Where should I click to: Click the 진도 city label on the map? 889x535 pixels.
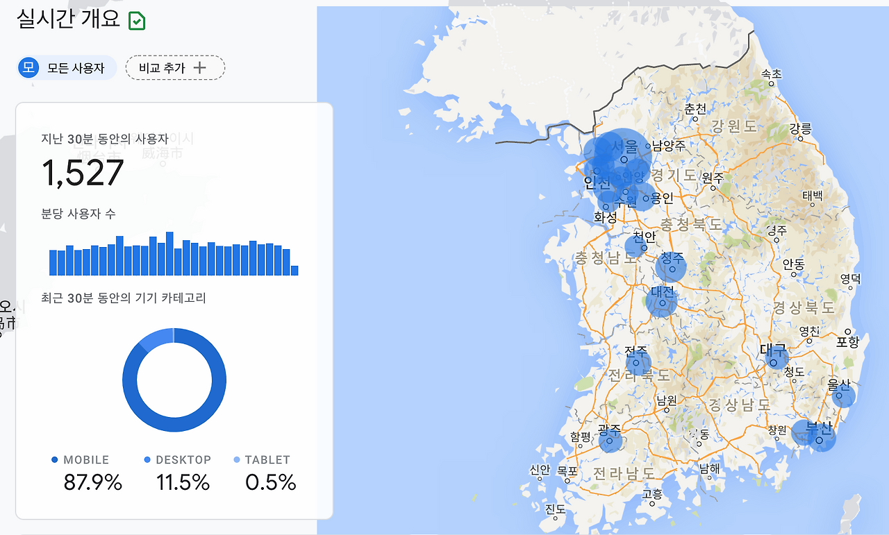[555, 510]
